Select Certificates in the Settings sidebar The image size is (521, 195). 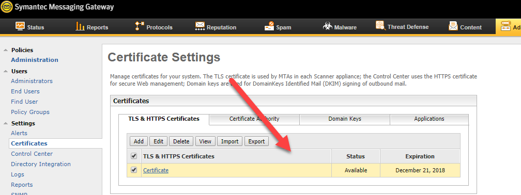[x=29, y=143]
